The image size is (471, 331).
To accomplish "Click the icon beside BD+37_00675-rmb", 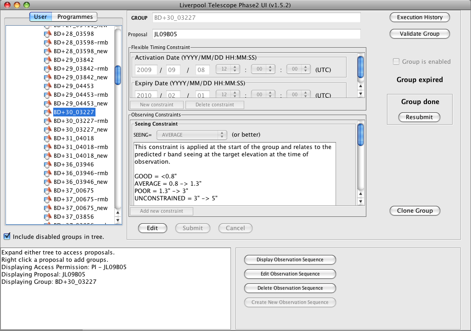I will coord(47,199).
